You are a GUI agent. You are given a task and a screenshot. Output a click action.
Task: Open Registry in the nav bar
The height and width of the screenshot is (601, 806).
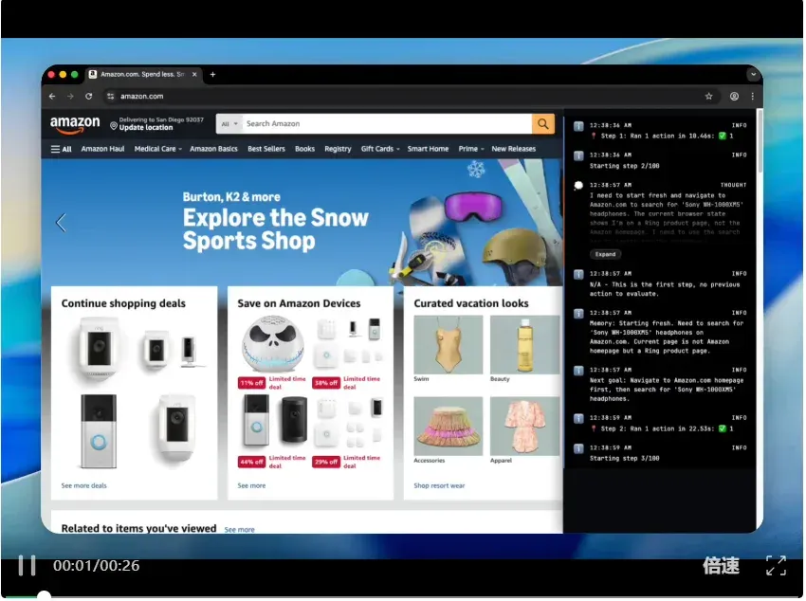[338, 149]
